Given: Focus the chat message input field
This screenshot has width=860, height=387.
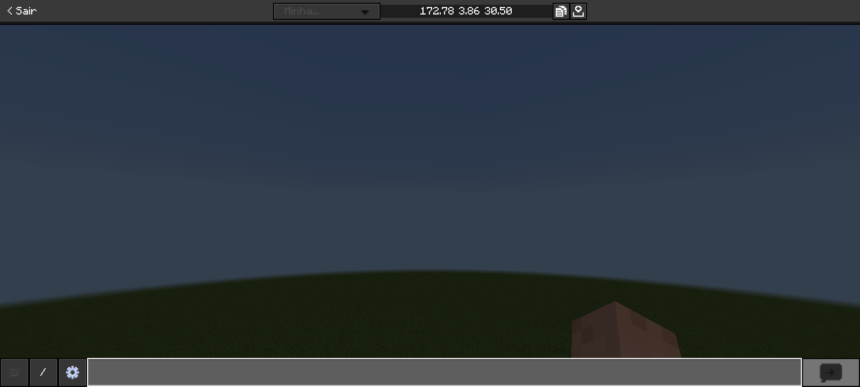Looking at the screenshot, I should pyautogui.click(x=444, y=372).
